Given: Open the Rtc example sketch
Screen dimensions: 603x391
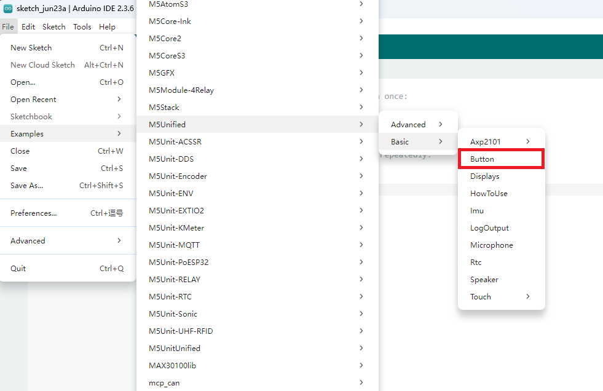Looking at the screenshot, I should pos(502,263).
